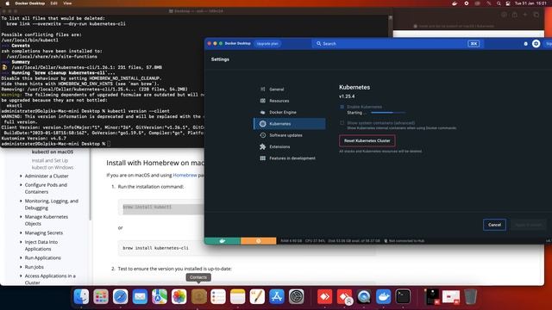This screenshot has width=552, height=310.
Task: Open Contacts from the Dock
Action: point(198,296)
